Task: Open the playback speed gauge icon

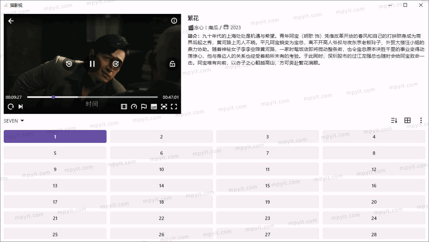Action: pyautogui.click(x=134, y=107)
